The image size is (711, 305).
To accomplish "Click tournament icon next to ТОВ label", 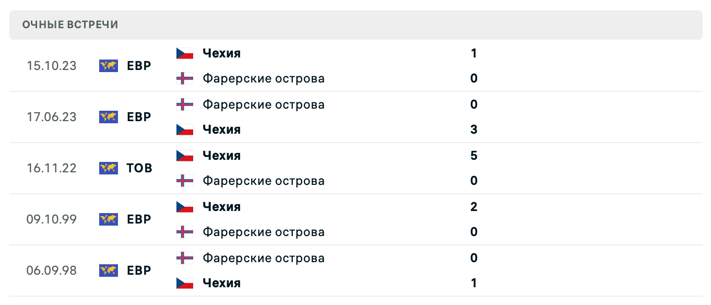I will click(x=109, y=168).
